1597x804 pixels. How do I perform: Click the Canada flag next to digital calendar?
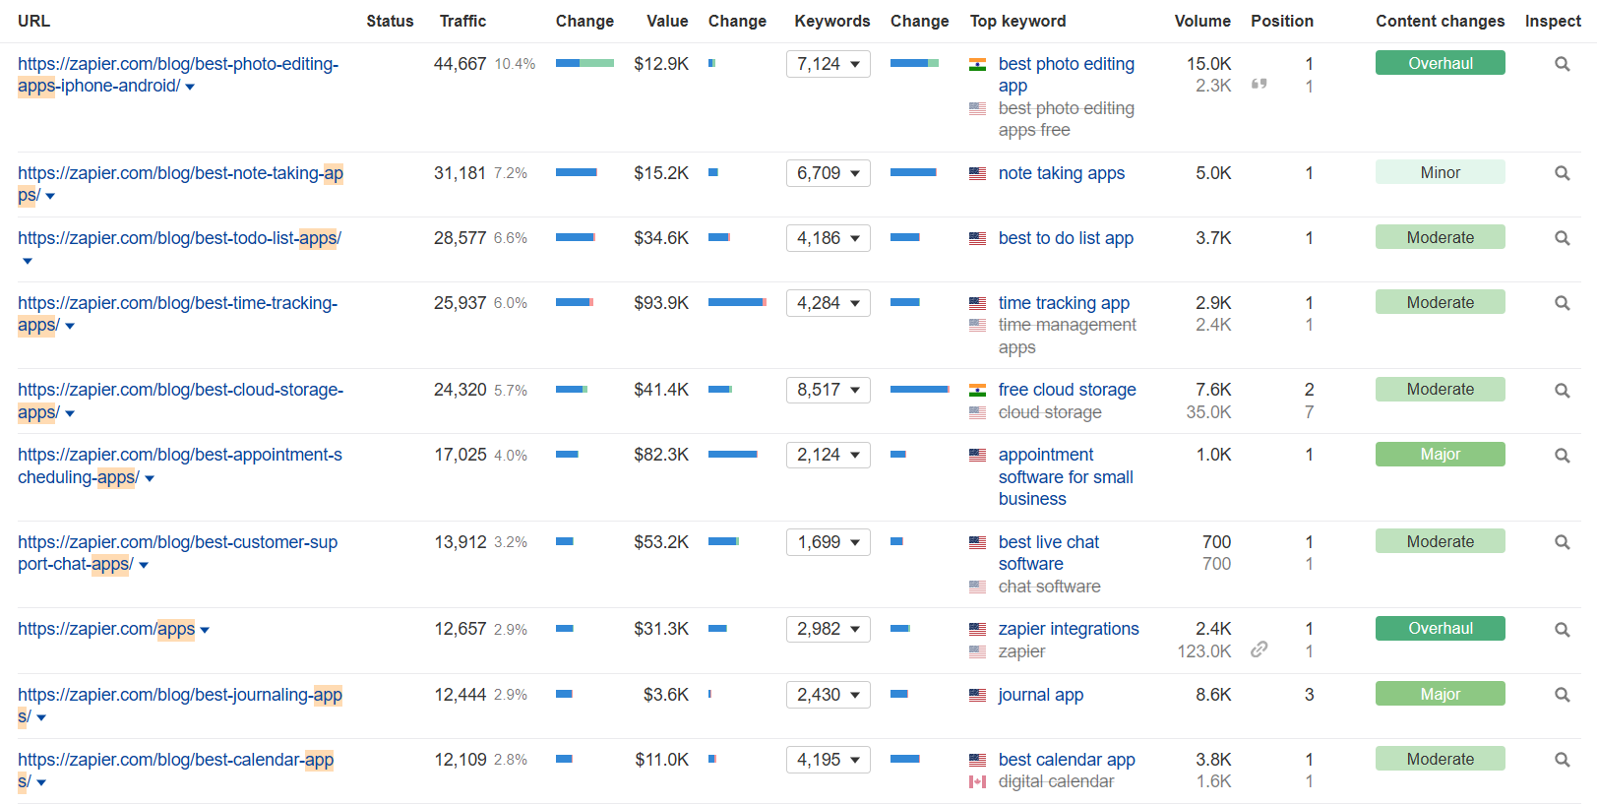tap(977, 781)
